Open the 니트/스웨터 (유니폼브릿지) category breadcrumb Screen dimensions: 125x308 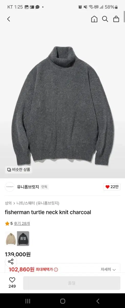38,203
